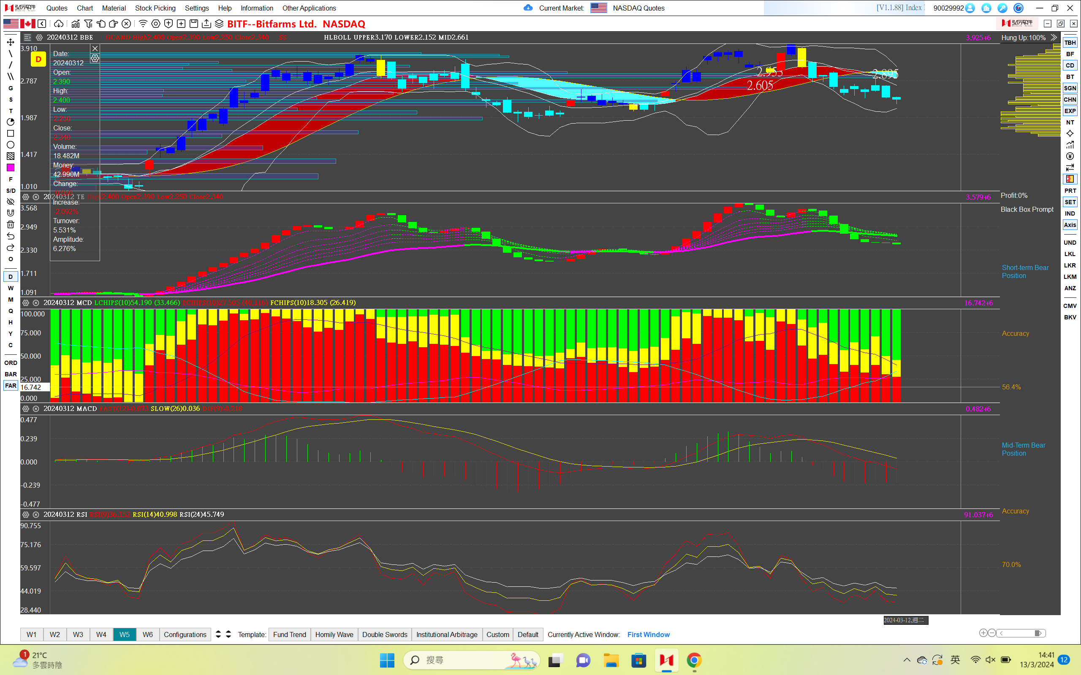This screenshot has height=675, width=1081.
Task: Toggle the EXP button on right sidebar
Action: [x=1070, y=111]
